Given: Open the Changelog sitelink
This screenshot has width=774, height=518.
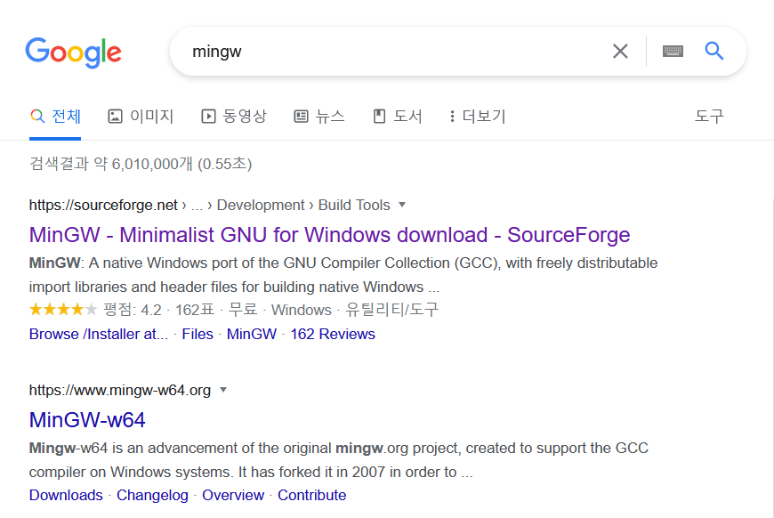Looking at the screenshot, I should point(152,495).
